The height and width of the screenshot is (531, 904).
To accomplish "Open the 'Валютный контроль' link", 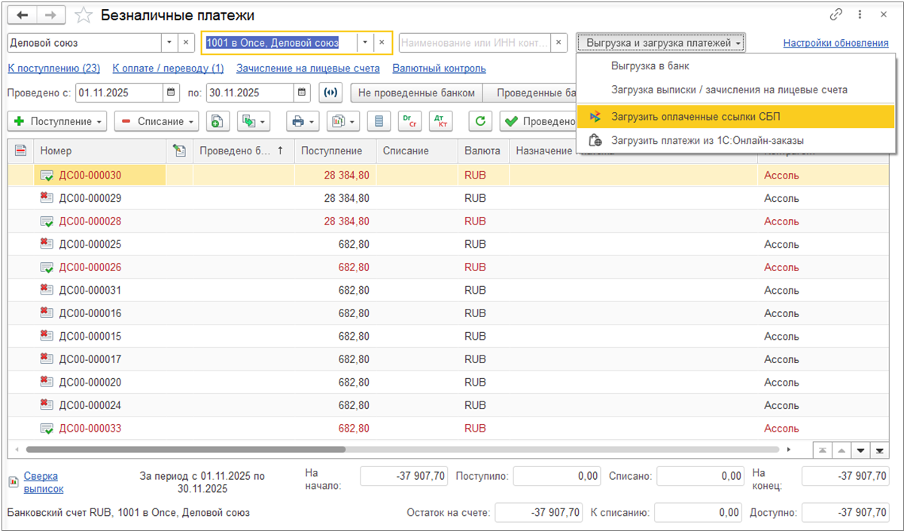I will (438, 69).
